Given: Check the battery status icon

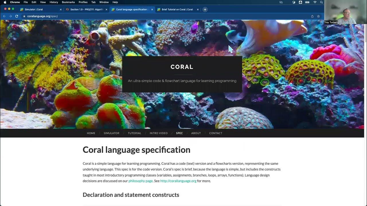Looking at the screenshot, I should 307,2.
